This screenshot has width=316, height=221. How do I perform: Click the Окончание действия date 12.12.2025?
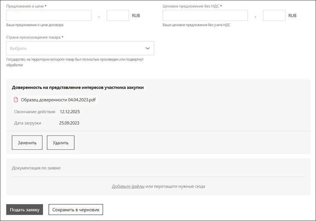pyautogui.click(x=70, y=112)
